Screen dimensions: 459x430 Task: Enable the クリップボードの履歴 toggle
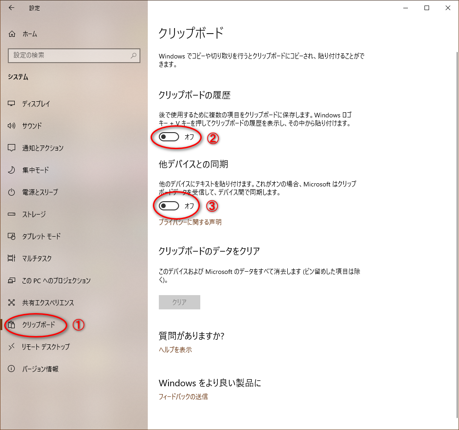click(x=168, y=137)
